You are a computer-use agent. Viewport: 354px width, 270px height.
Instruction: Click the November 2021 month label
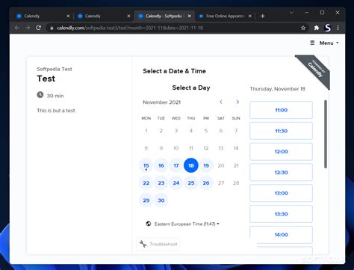tap(161, 102)
